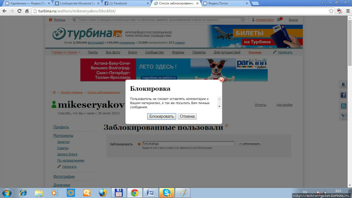Open the Windows Start button
Image resolution: width=352 pixels, height=198 pixels.
click(6, 193)
